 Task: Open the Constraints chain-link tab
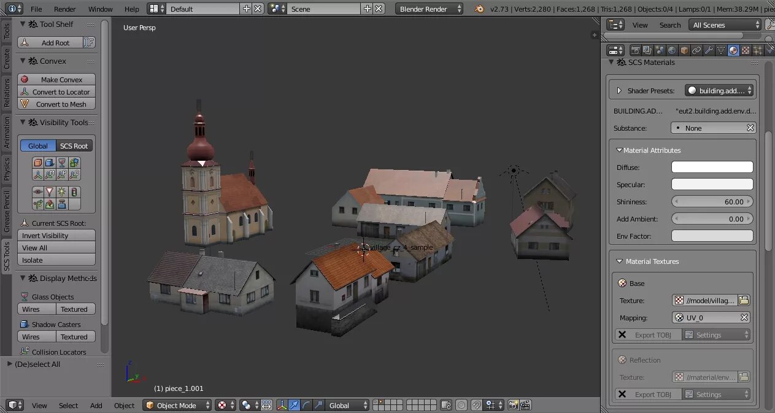pyautogui.click(x=696, y=50)
